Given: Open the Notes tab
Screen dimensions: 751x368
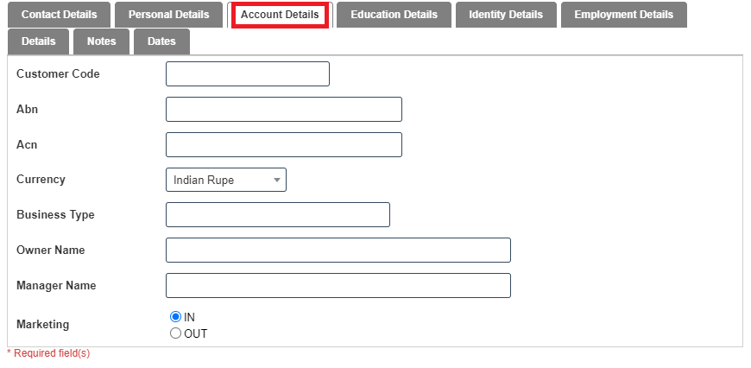Looking at the screenshot, I should [x=101, y=41].
